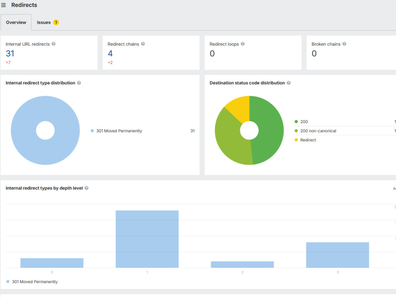396x297 pixels.
Task: Click the depth level 0 bar
Action: [52, 263]
